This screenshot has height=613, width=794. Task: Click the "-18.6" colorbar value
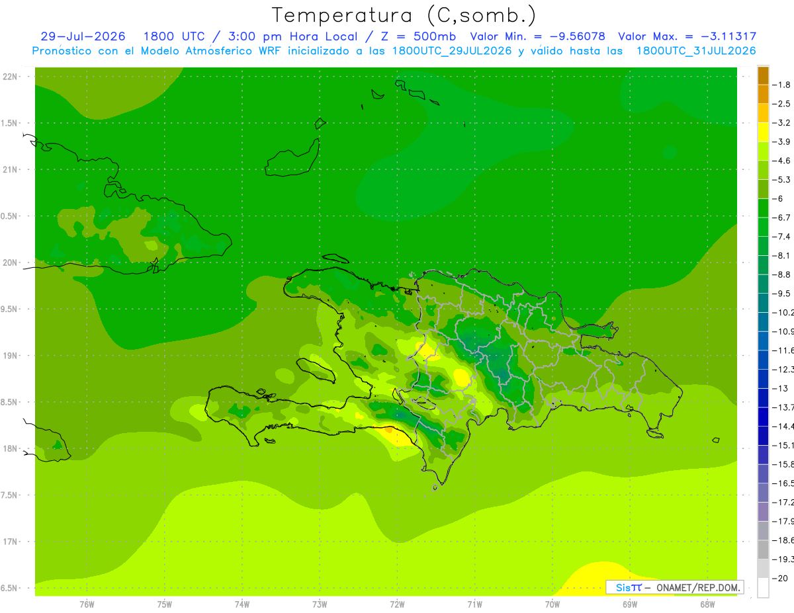coord(783,540)
